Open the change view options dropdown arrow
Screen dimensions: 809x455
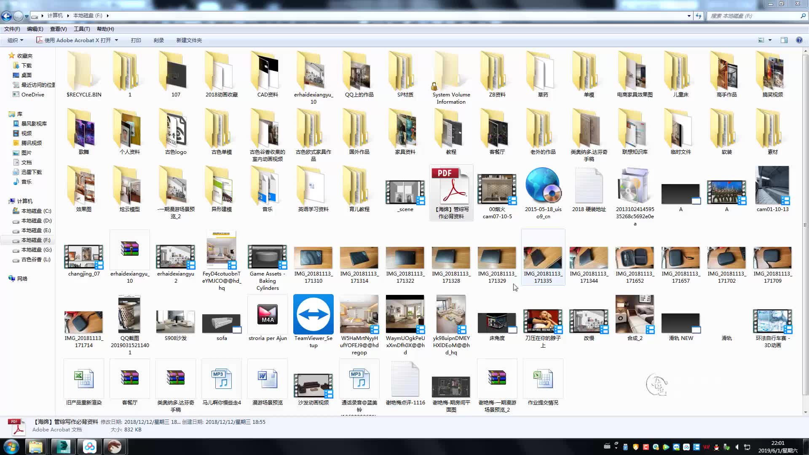(x=770, y=40)
